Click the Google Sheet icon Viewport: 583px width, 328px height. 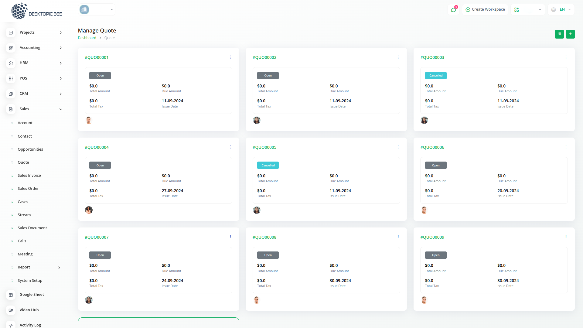[x=11, y=295]
